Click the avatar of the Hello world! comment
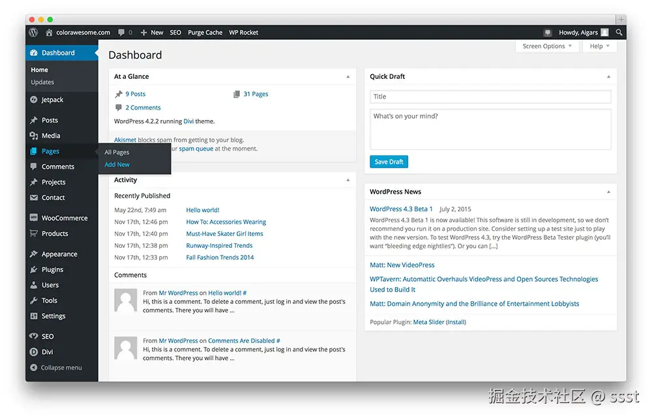Image resolution: width=652 pixels, height=418 pixels. point(126,300)
